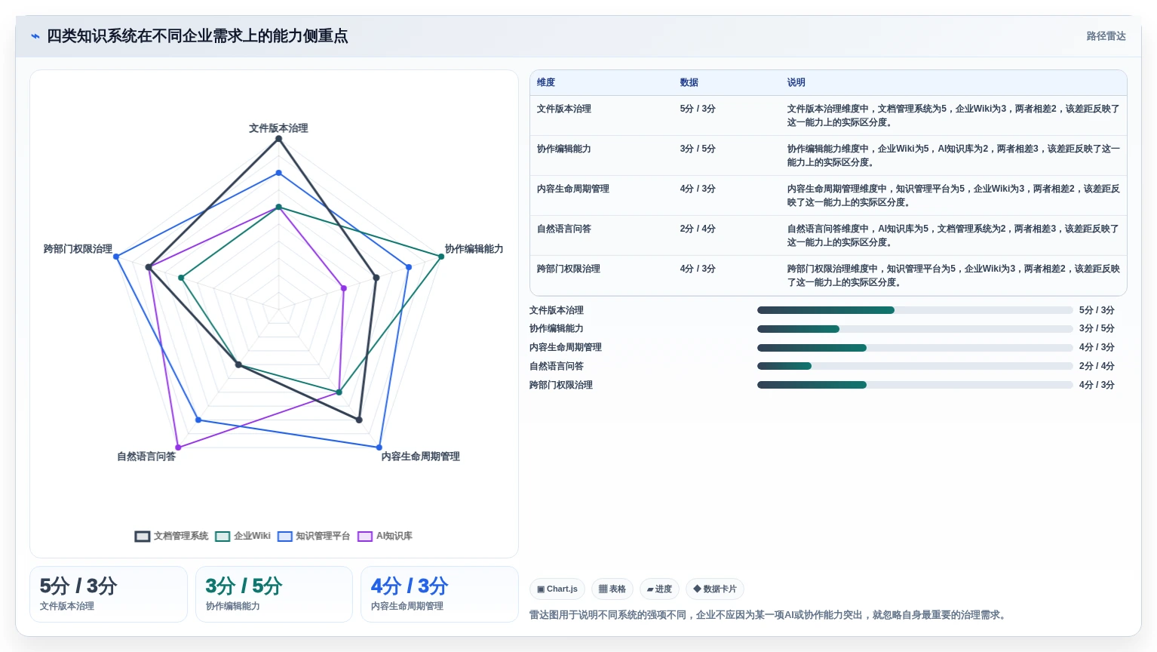The height and width of the screenshot is (652, 1157).
Task: Click 协作编辑能力 table row cell
Action: 564,149
